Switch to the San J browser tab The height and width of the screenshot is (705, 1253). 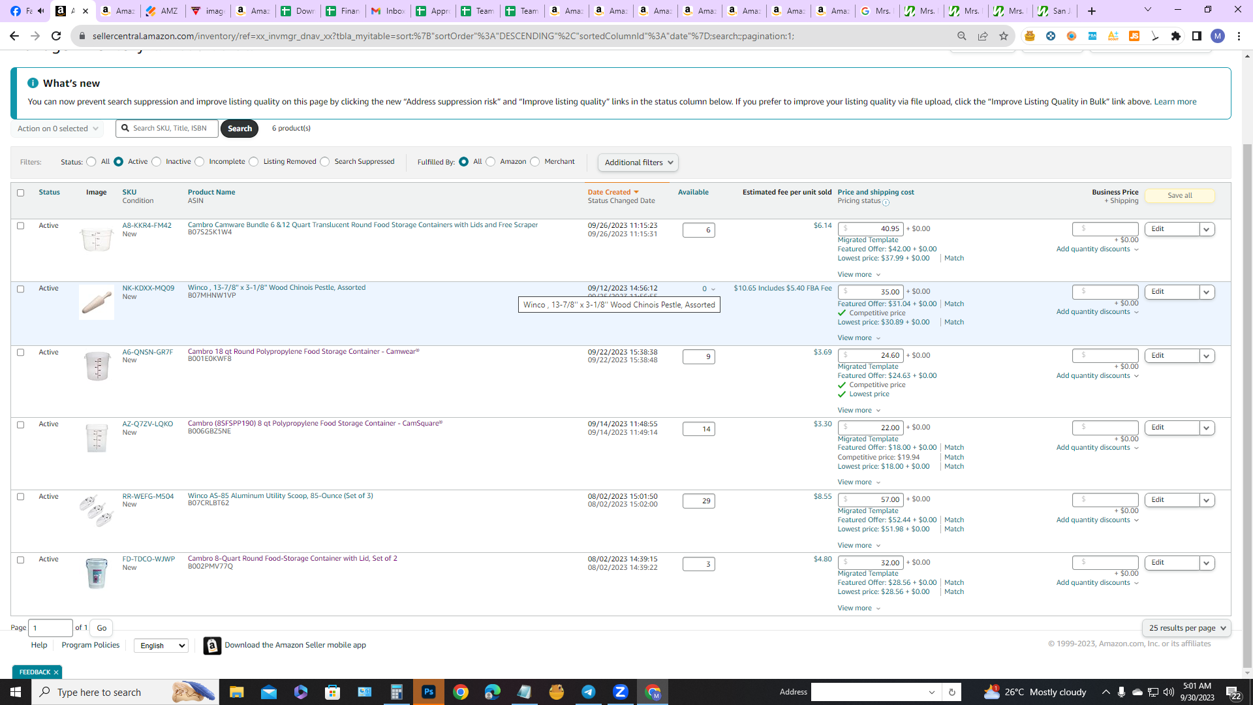(1055, 11)
